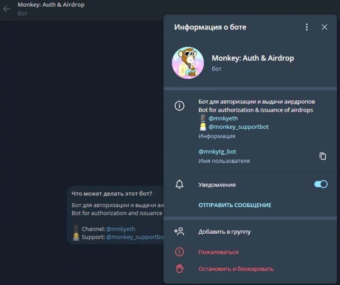Click Бот для авторизации description line in panel
340x285 pixels.
click(x=256, y=102)
